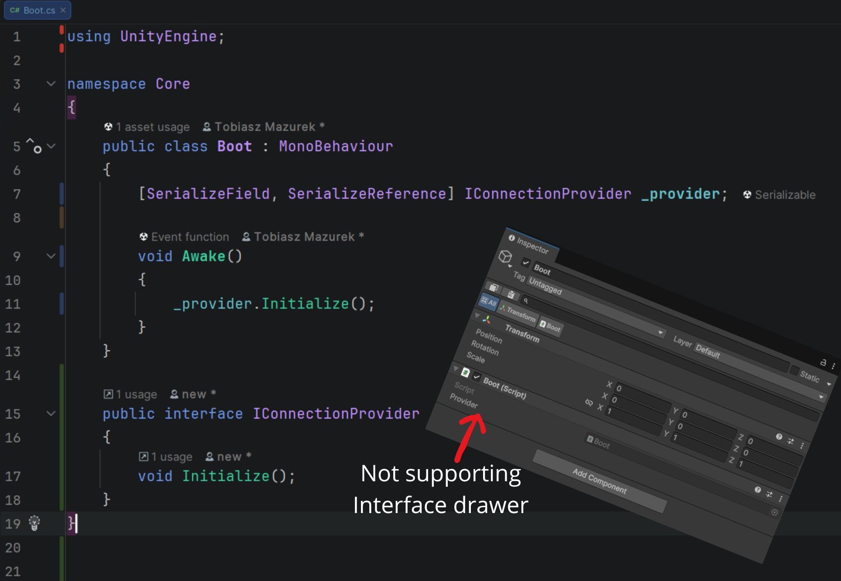The height and width of the screenshot is (581, 841).
Task: Click the copy components icon in Inspector
Action: pos(494,287)
